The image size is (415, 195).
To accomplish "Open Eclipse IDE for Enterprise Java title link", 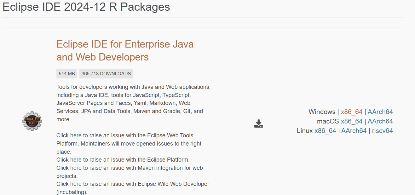I will (x=125, y=50).
